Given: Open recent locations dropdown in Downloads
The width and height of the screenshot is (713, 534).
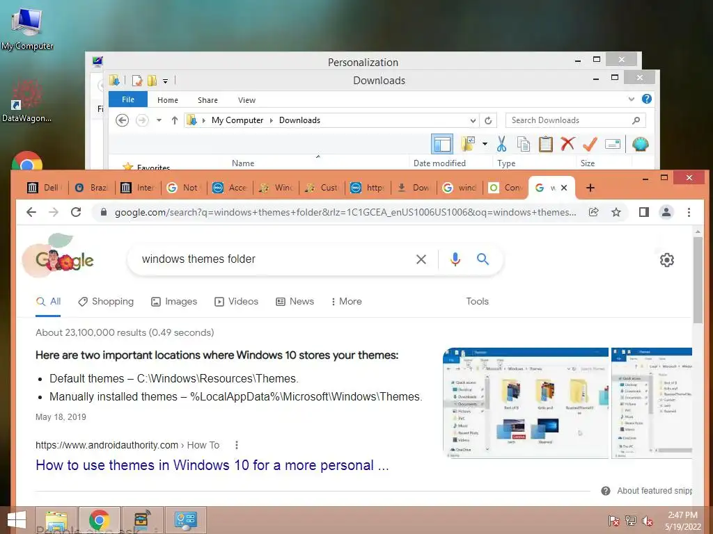Looking at the screenshot, I should point(159,120).
